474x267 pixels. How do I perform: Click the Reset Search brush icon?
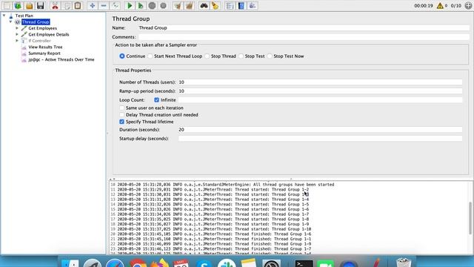pyautogui.click(x=216, y=5)
